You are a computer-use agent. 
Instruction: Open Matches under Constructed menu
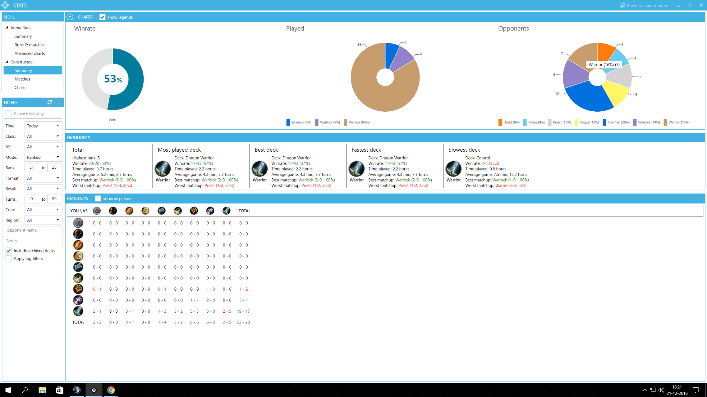tap(22, 79)
